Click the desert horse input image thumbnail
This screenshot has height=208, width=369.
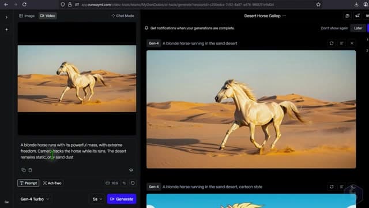pyautogui.click(x=77, y=79)
